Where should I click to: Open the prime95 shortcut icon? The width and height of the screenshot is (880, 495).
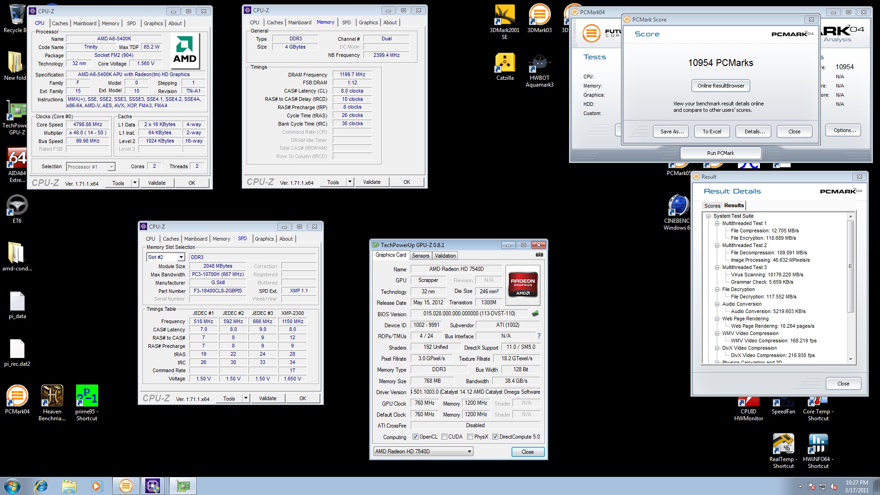[x=87, y=403]
